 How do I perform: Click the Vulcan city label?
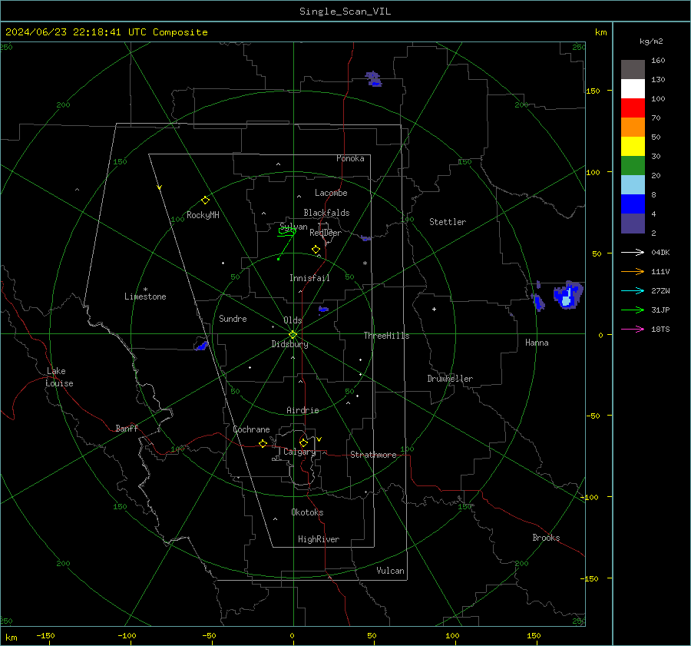tap(390, 571)
